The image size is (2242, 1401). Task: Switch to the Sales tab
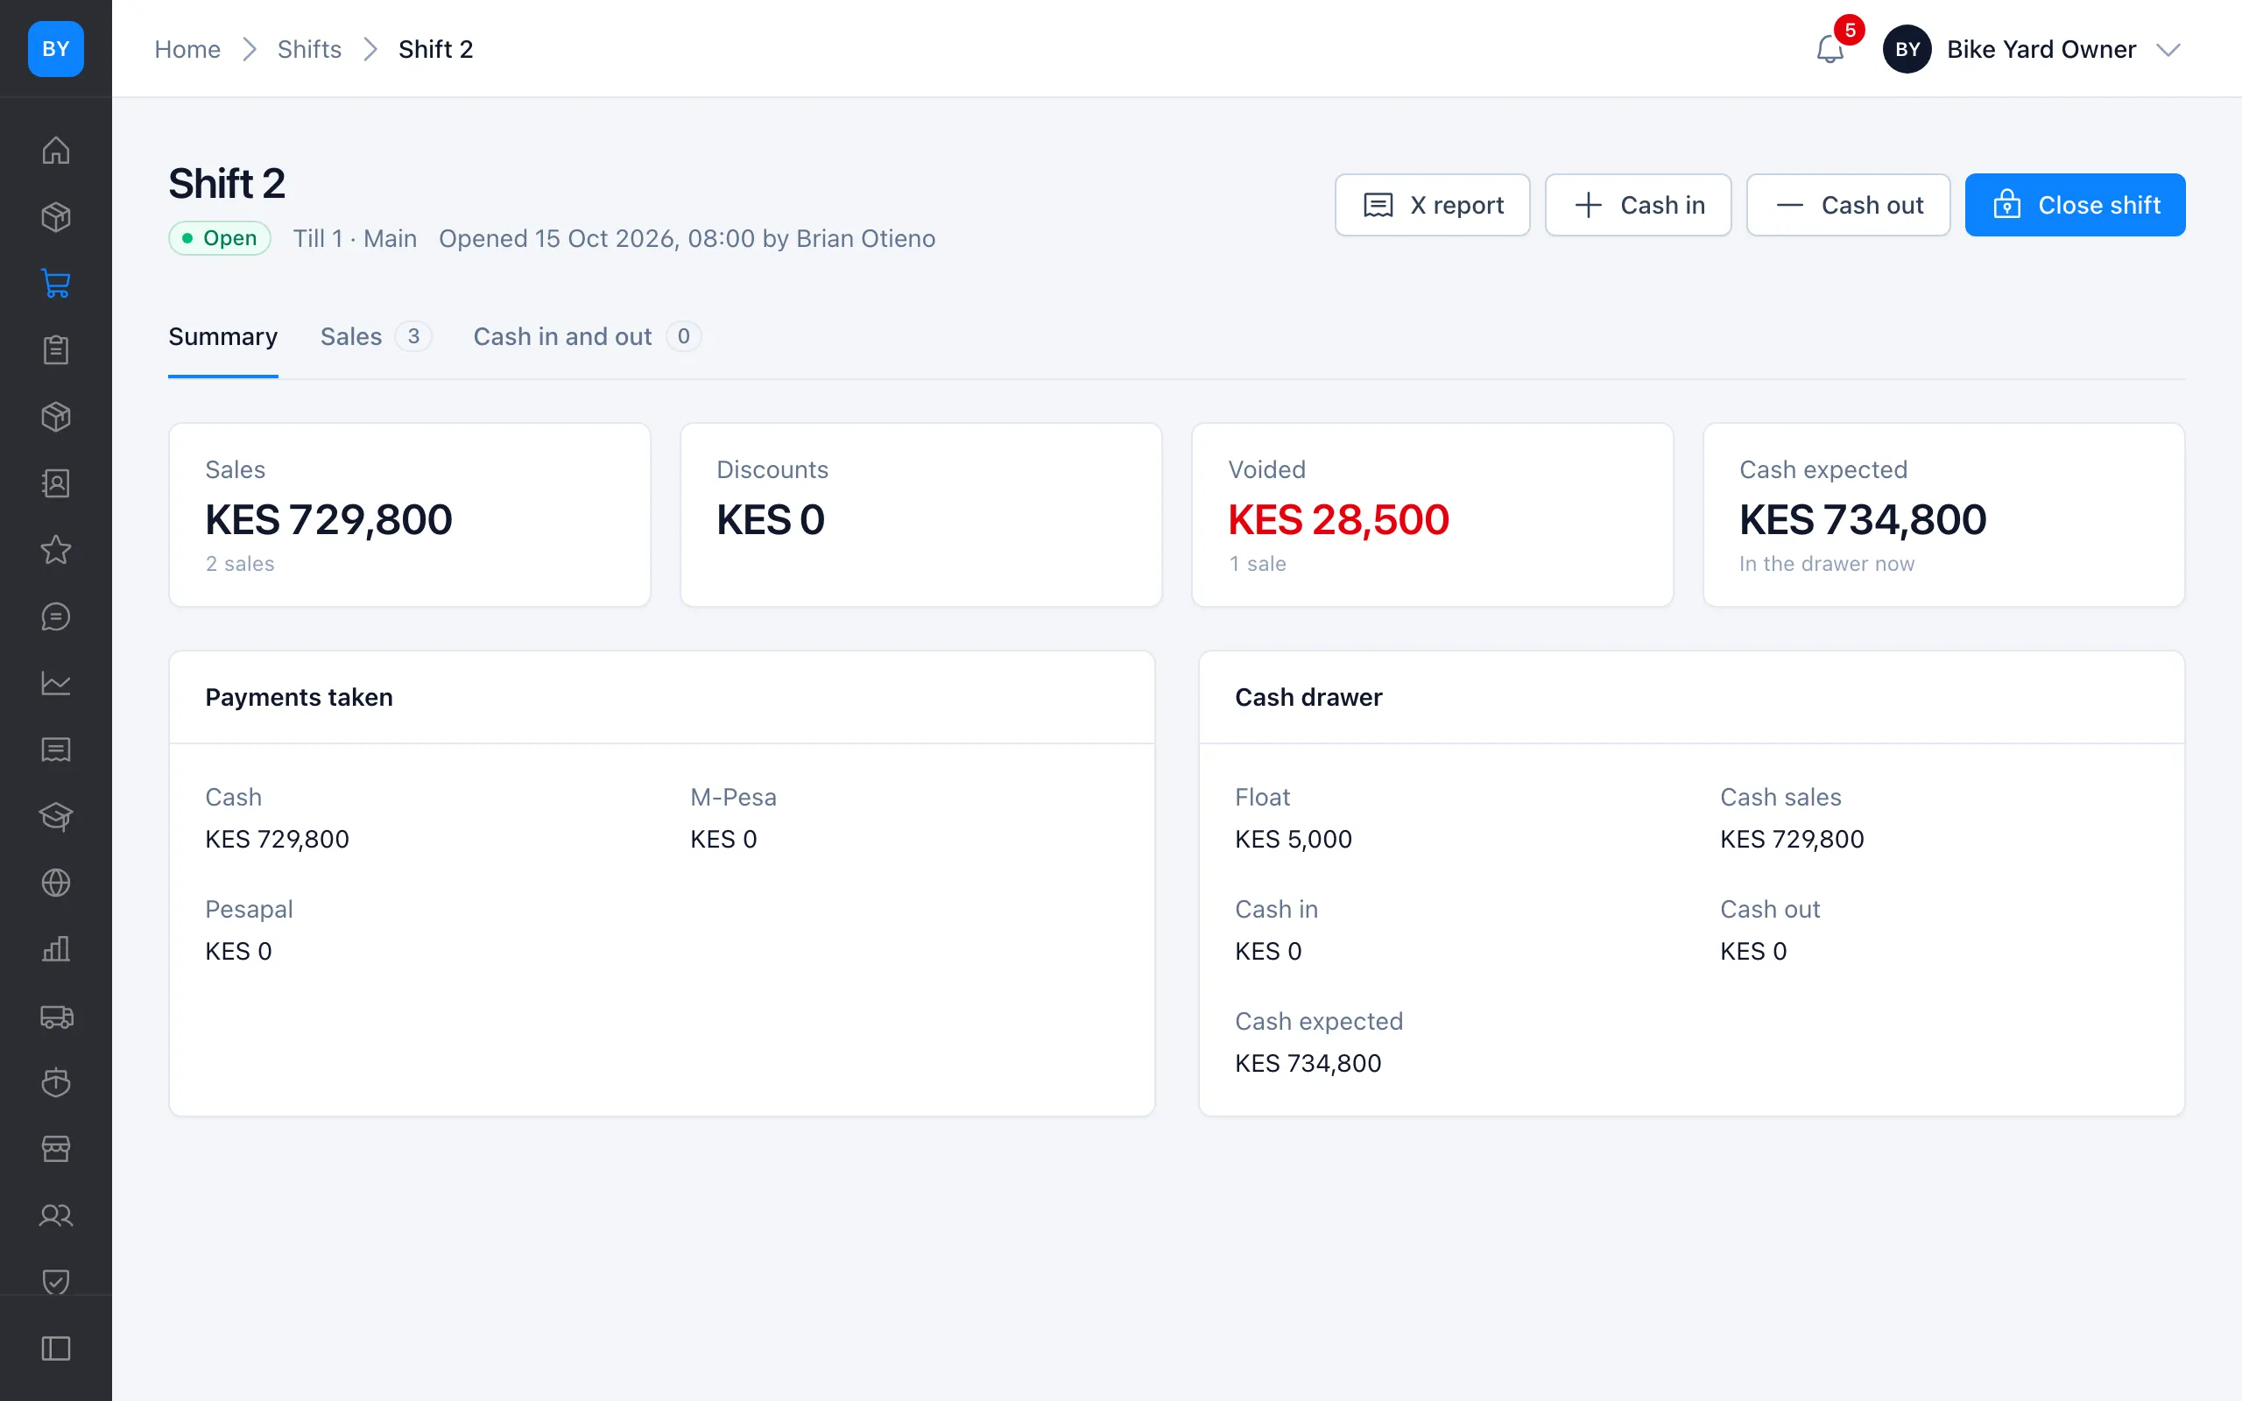(375, 336)
